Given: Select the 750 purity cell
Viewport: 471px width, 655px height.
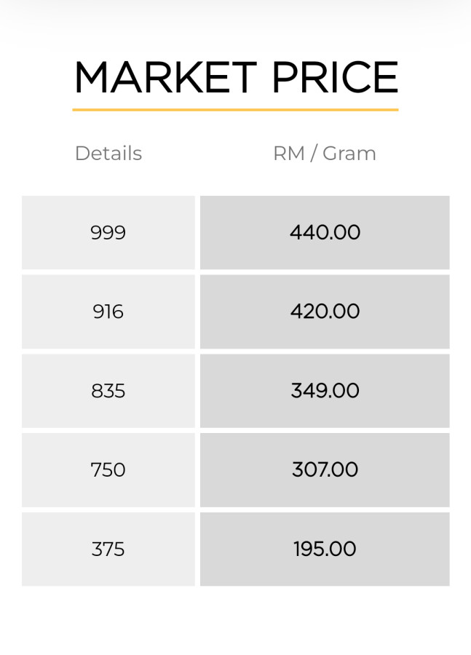Looking at the screenshot, I should pos(108,470).
